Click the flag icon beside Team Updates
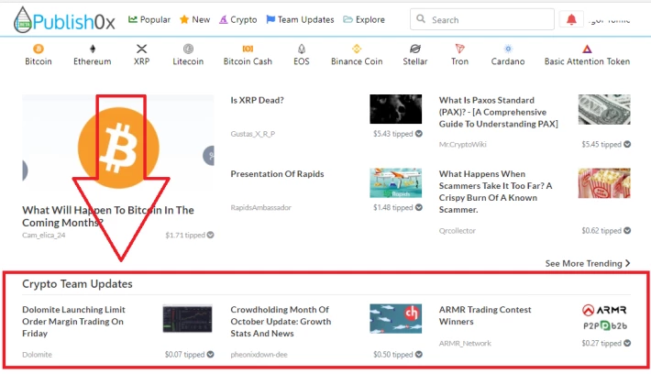Image resolution: width=651 pixels, height=374 pixels. [x=270, y=19]
